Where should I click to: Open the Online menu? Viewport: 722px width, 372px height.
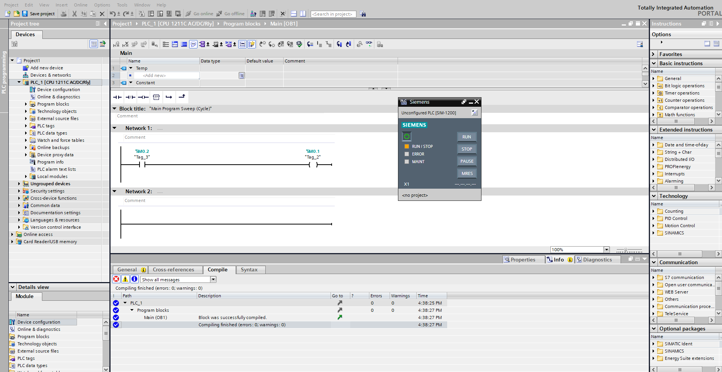(80, 5)
